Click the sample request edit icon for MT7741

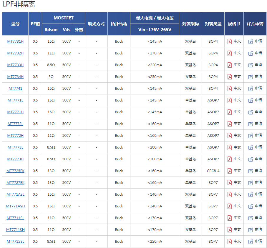click(x=251, y=89)
